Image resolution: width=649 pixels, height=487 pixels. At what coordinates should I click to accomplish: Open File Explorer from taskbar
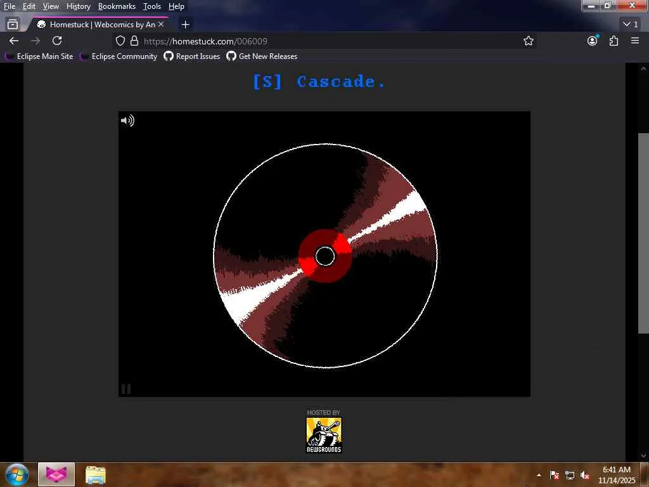pos(96,475)
